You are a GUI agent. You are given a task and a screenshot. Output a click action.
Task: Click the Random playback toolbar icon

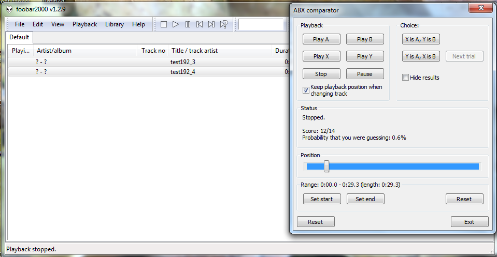click(224, 24)
